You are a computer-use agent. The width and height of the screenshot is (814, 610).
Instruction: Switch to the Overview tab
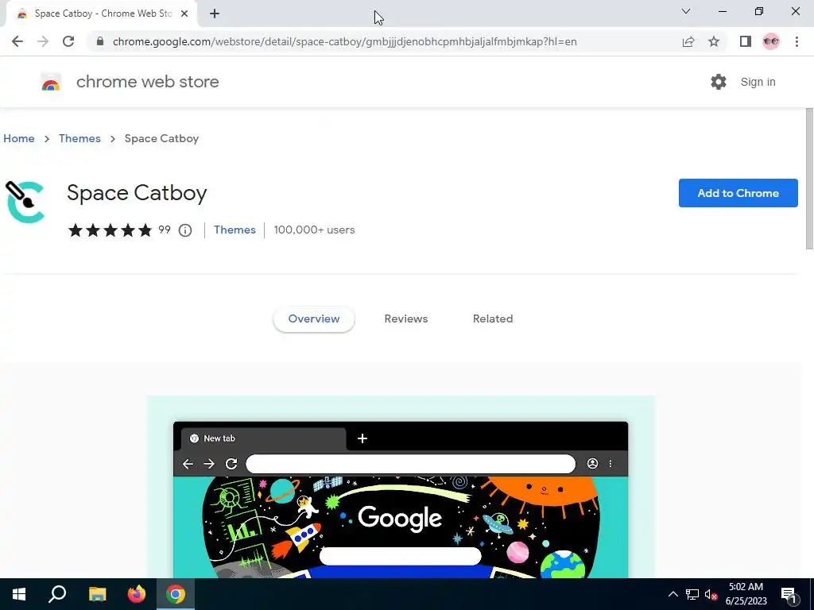[x=313, y=319]
